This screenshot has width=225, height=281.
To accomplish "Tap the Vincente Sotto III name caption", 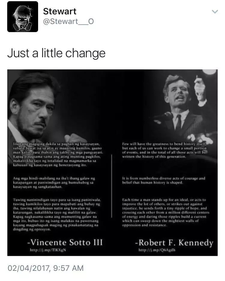I will pos(65,242).
